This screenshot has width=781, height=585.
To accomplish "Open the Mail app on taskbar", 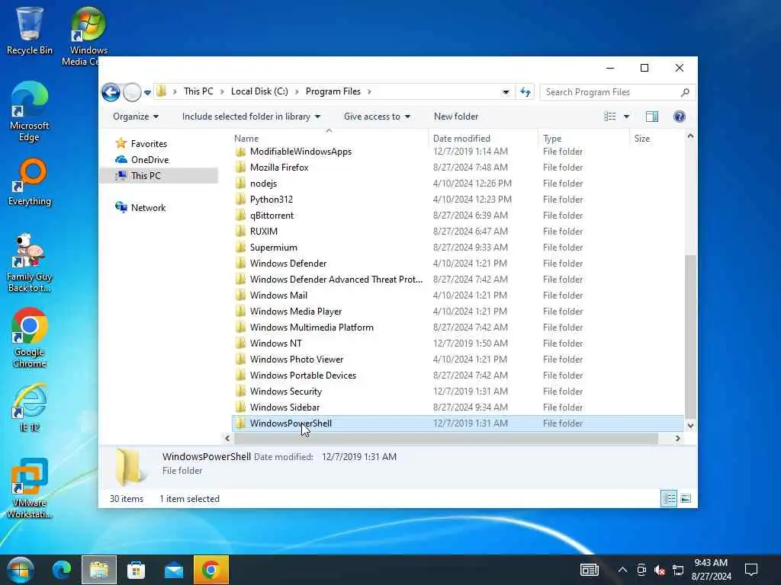I will click(174, 570).
